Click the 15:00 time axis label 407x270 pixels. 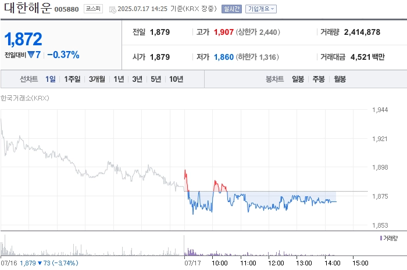[x=360, y=263]
